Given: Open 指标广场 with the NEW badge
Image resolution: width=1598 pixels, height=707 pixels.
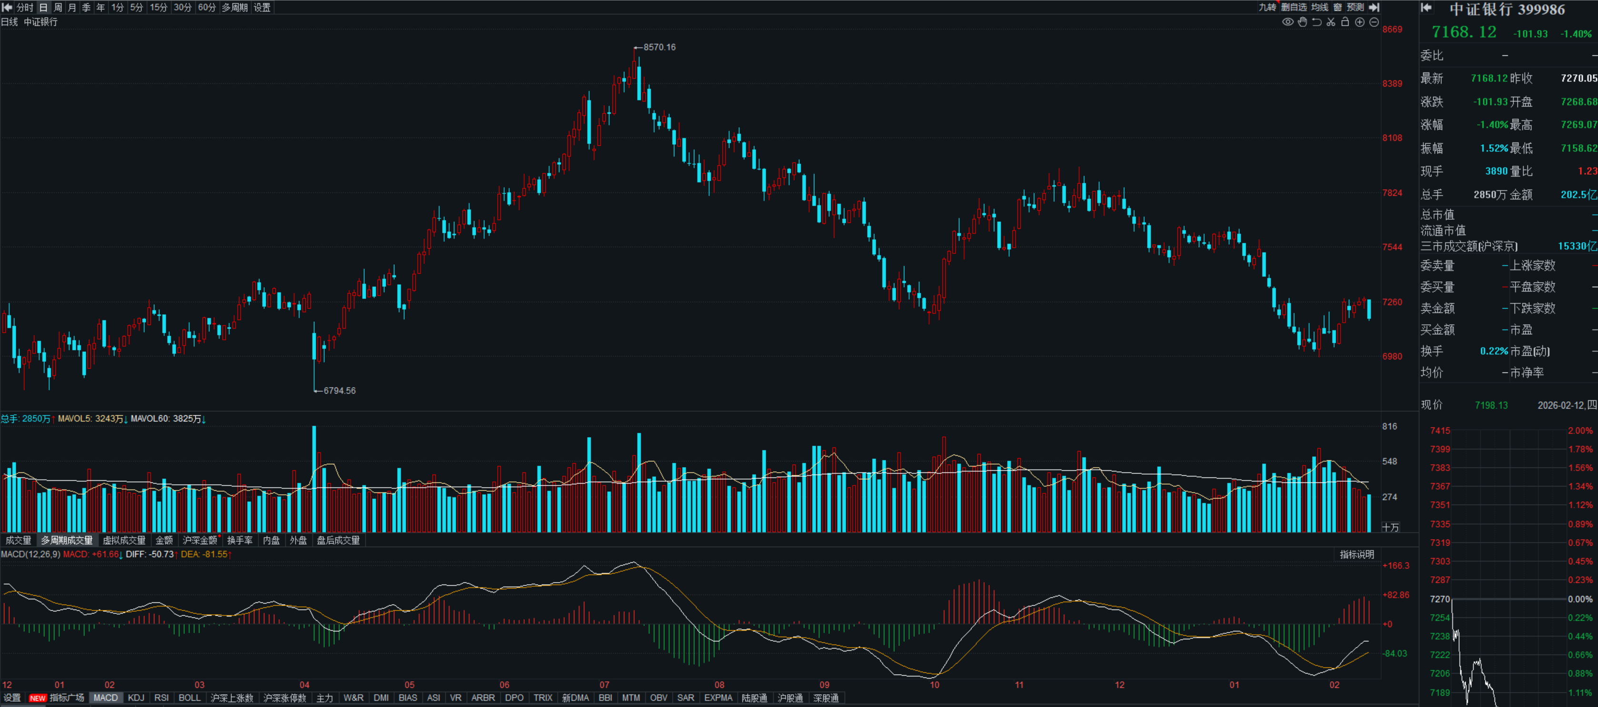Looking at the screenshot, I should 66,697.
